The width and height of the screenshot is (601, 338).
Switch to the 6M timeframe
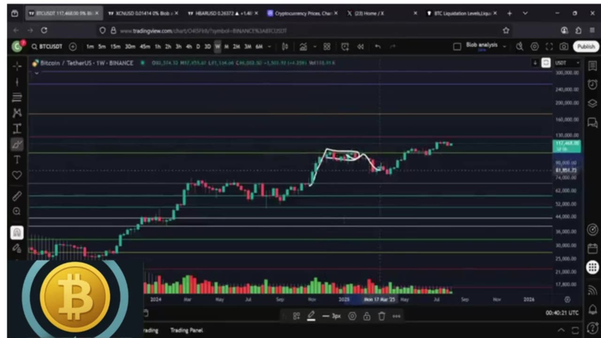[259, 46]
